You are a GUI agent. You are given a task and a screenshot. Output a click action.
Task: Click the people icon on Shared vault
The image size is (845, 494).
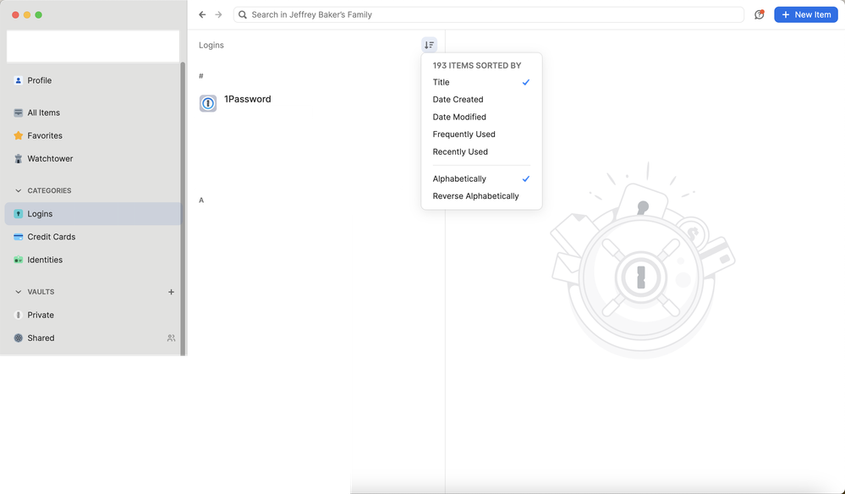pos(171,338)
